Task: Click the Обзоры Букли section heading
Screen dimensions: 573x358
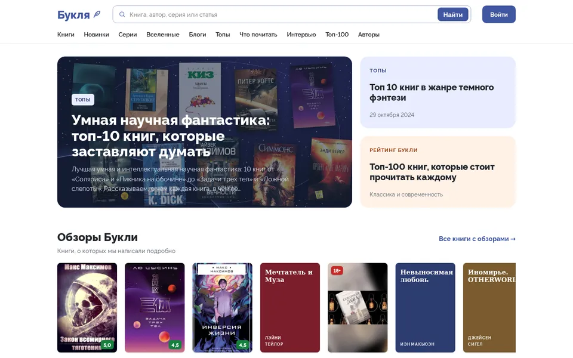Action: click(97, 237)
